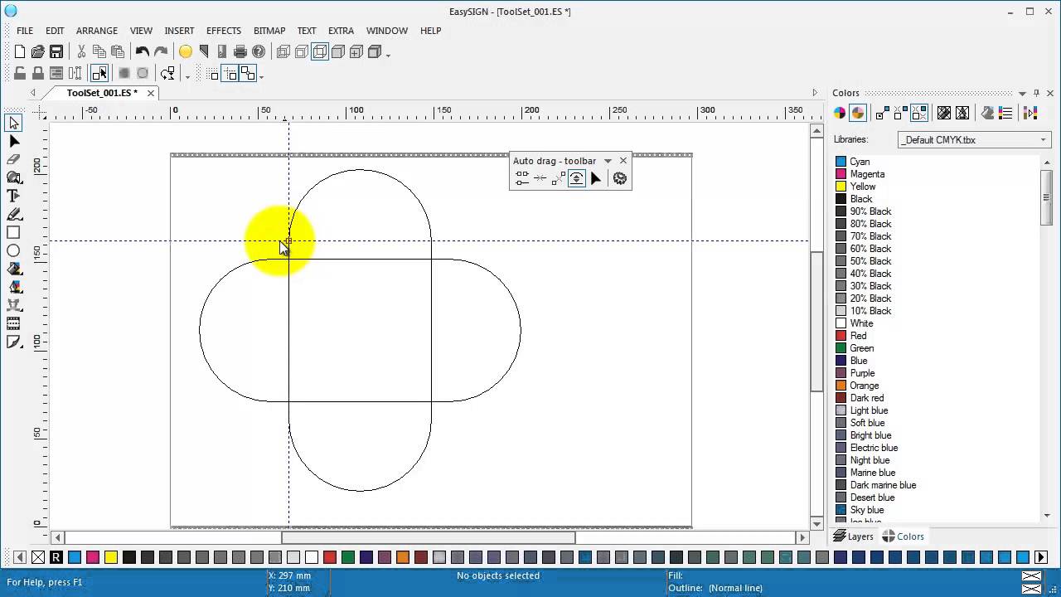This screenshot has width=1061, height=597.
Task: Toggle the locked padlock icon
Action: tap(37, 74)
